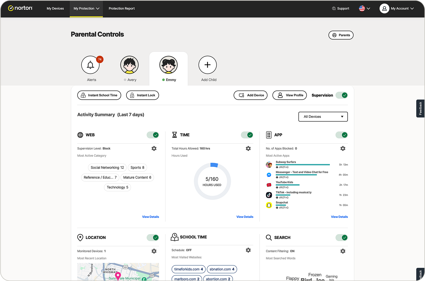The height and width of the screenshot is (281, 425).
Task: Click the "Supervision Level: Block" text
Action: point(94,149)
